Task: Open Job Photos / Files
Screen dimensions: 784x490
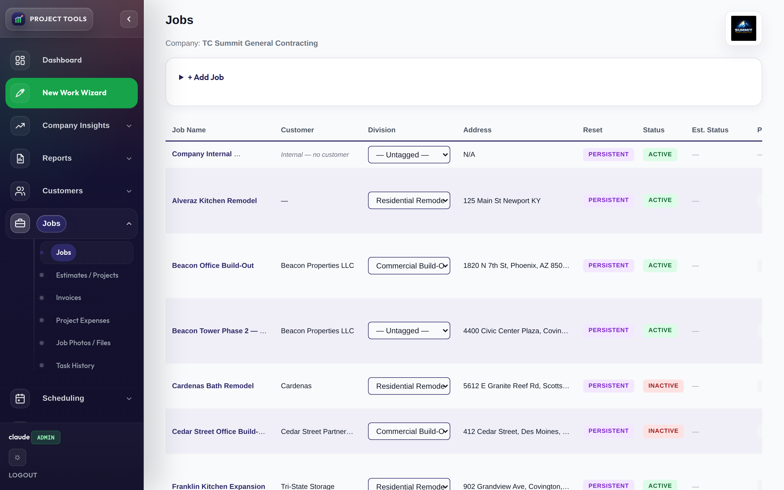Action: (83, 343)
